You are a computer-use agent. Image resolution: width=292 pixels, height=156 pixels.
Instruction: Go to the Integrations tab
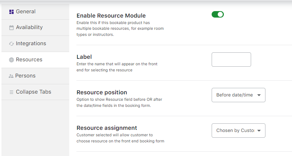[36, 43]
